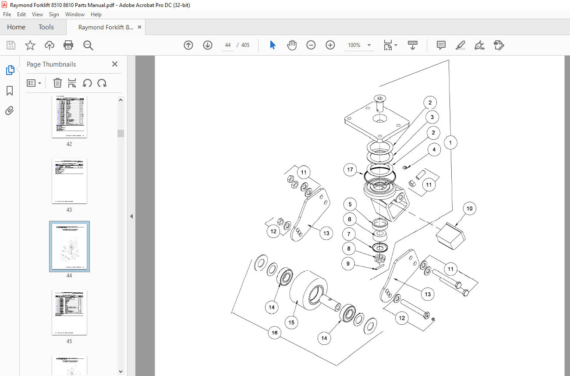This screenshot has height=376, width=570.
Task: Choose the selection arrow tool
Action: pos(273,45)
